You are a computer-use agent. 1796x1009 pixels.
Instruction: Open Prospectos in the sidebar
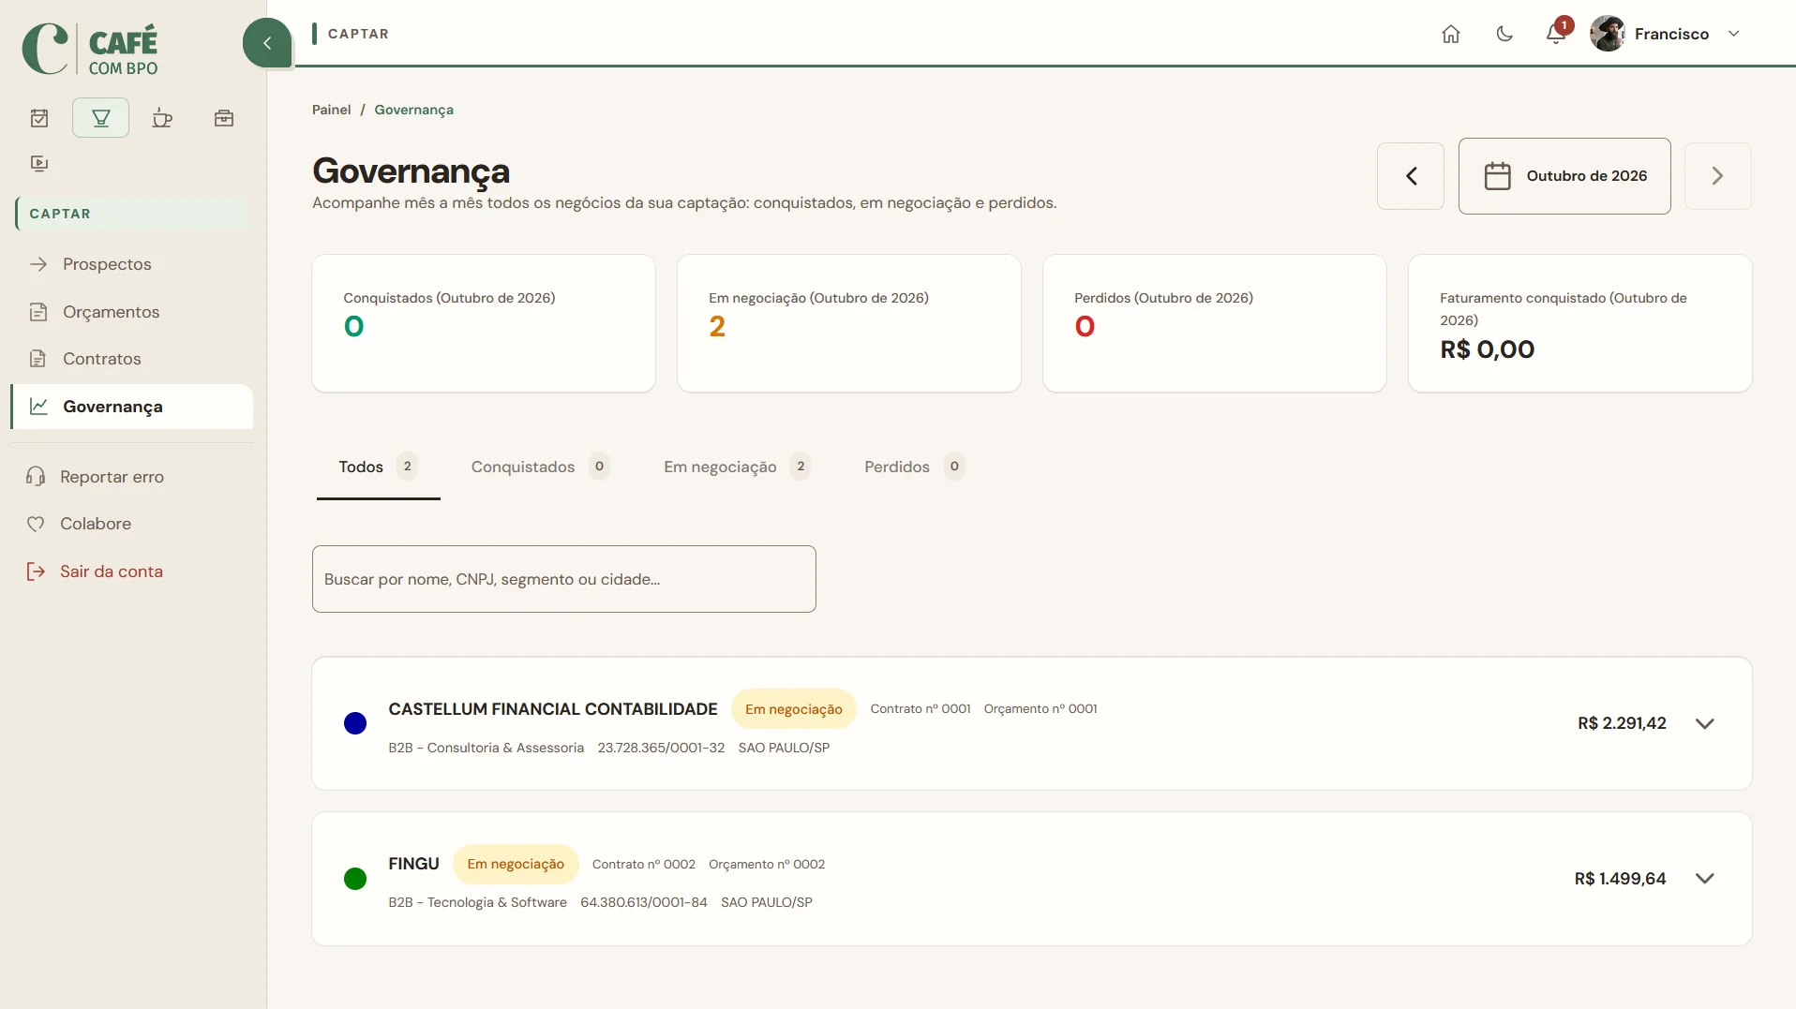pyautogui.click(x=131, y=264)
